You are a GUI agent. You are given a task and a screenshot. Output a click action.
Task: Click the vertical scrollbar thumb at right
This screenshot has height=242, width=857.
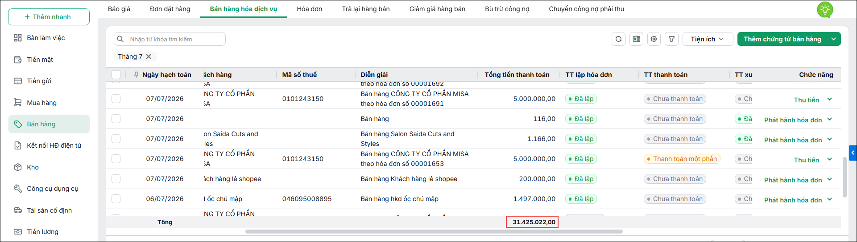[x=845, y=177]
